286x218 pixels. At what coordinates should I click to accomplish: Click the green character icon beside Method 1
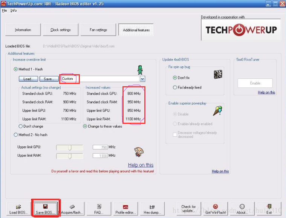[140, 70]
